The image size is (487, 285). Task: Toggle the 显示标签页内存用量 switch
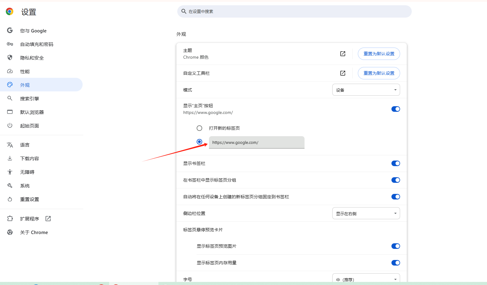(396, 263)
